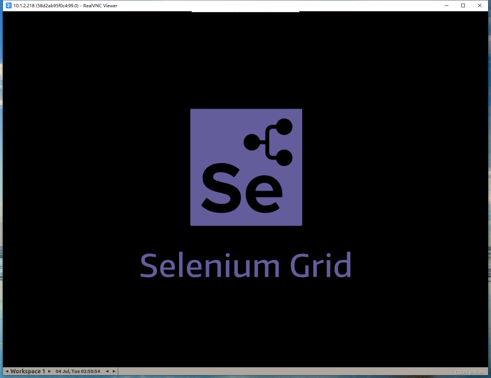This screenshot has width=491, height=378.
Task: Click the previous window arrow after the clock
Action: (107, 371)
